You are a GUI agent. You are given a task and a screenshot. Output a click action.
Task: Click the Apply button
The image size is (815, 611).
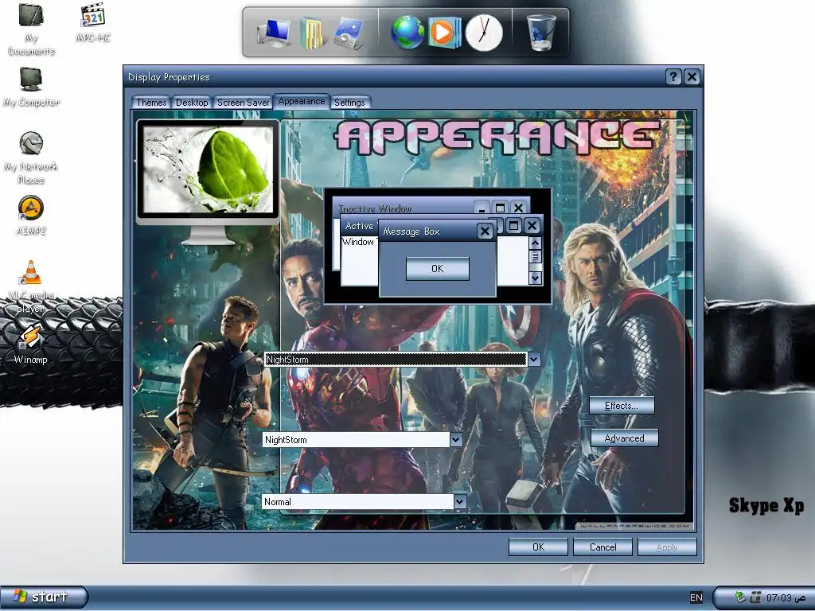pyautogui.click(x=667, y=547)
